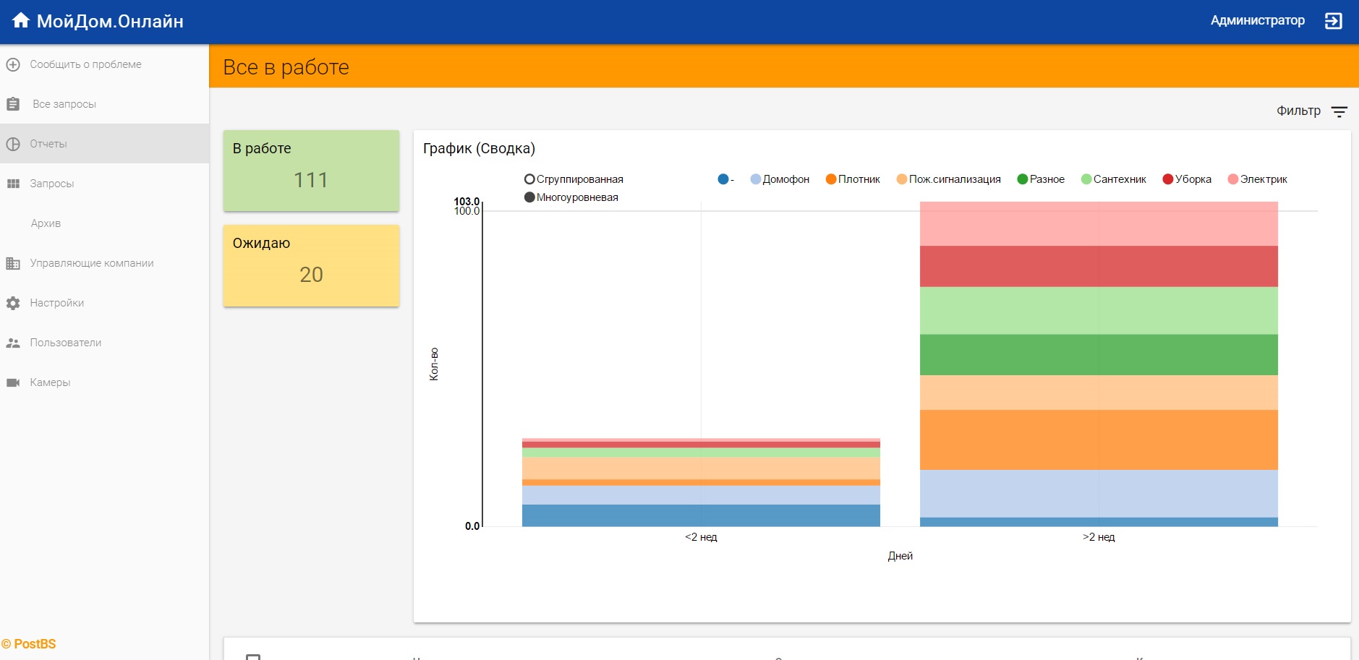
Task: Click the dark red Уборка segment in >2 нед bar
Action: [x=1099, y=266]
